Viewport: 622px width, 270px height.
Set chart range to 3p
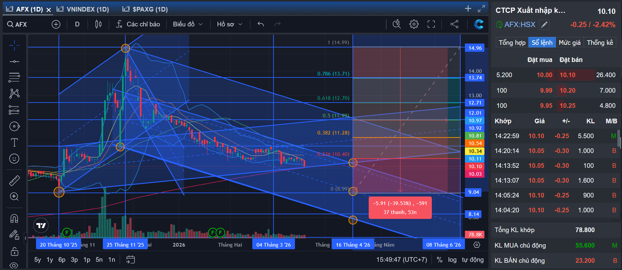74,260
